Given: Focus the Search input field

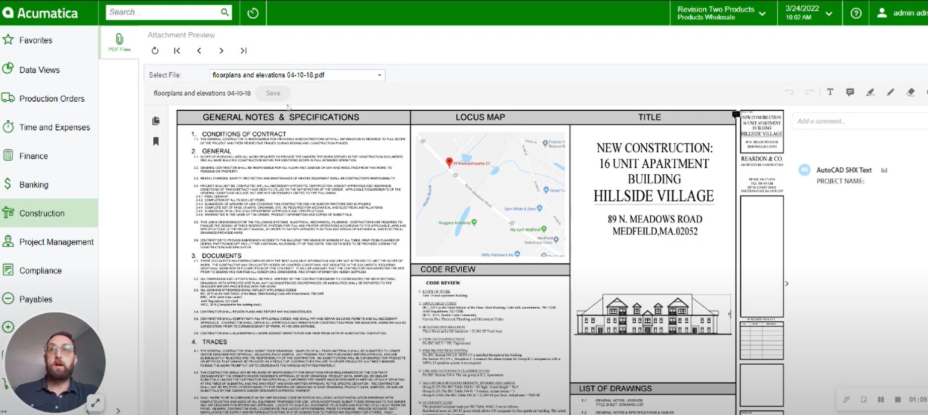Looking at the screenshot, I should click(x=163, y=12).
